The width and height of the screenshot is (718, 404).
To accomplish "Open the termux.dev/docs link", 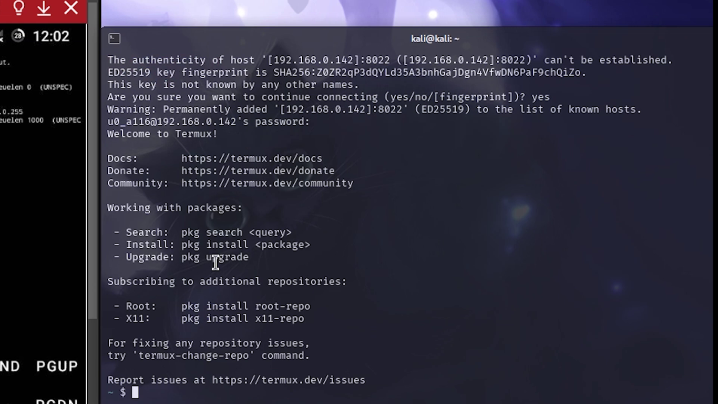I will 251,158.
